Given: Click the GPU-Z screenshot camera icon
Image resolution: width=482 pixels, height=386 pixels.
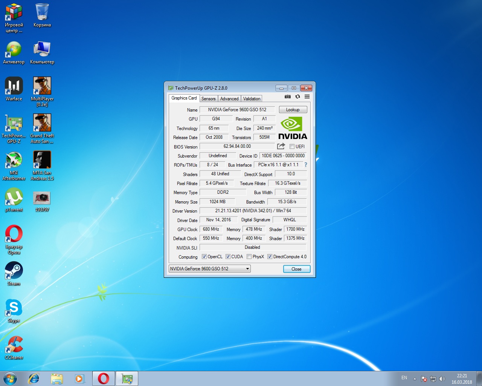Looking at the screenshot, I should pos(288,97).
